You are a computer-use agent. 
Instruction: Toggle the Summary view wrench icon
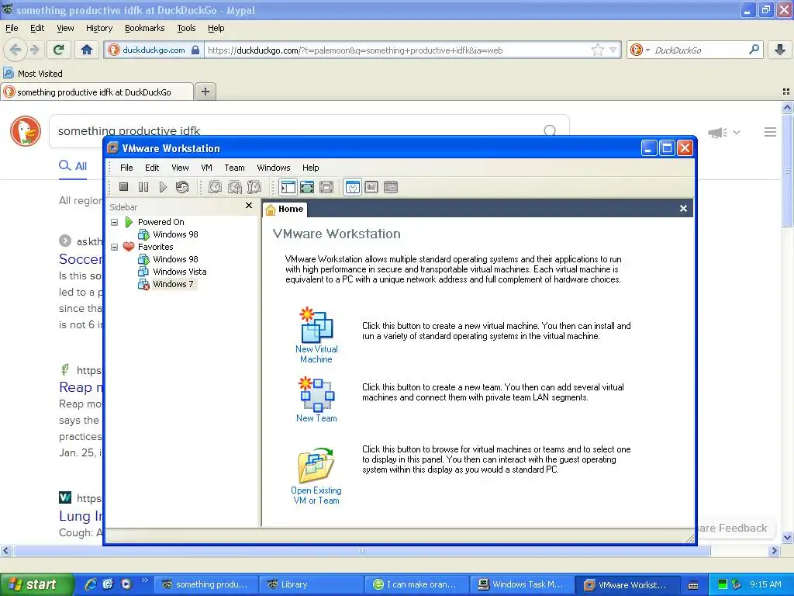tap(353, 187)
